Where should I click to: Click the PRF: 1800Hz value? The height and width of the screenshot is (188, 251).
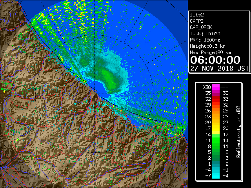point(205,40)
